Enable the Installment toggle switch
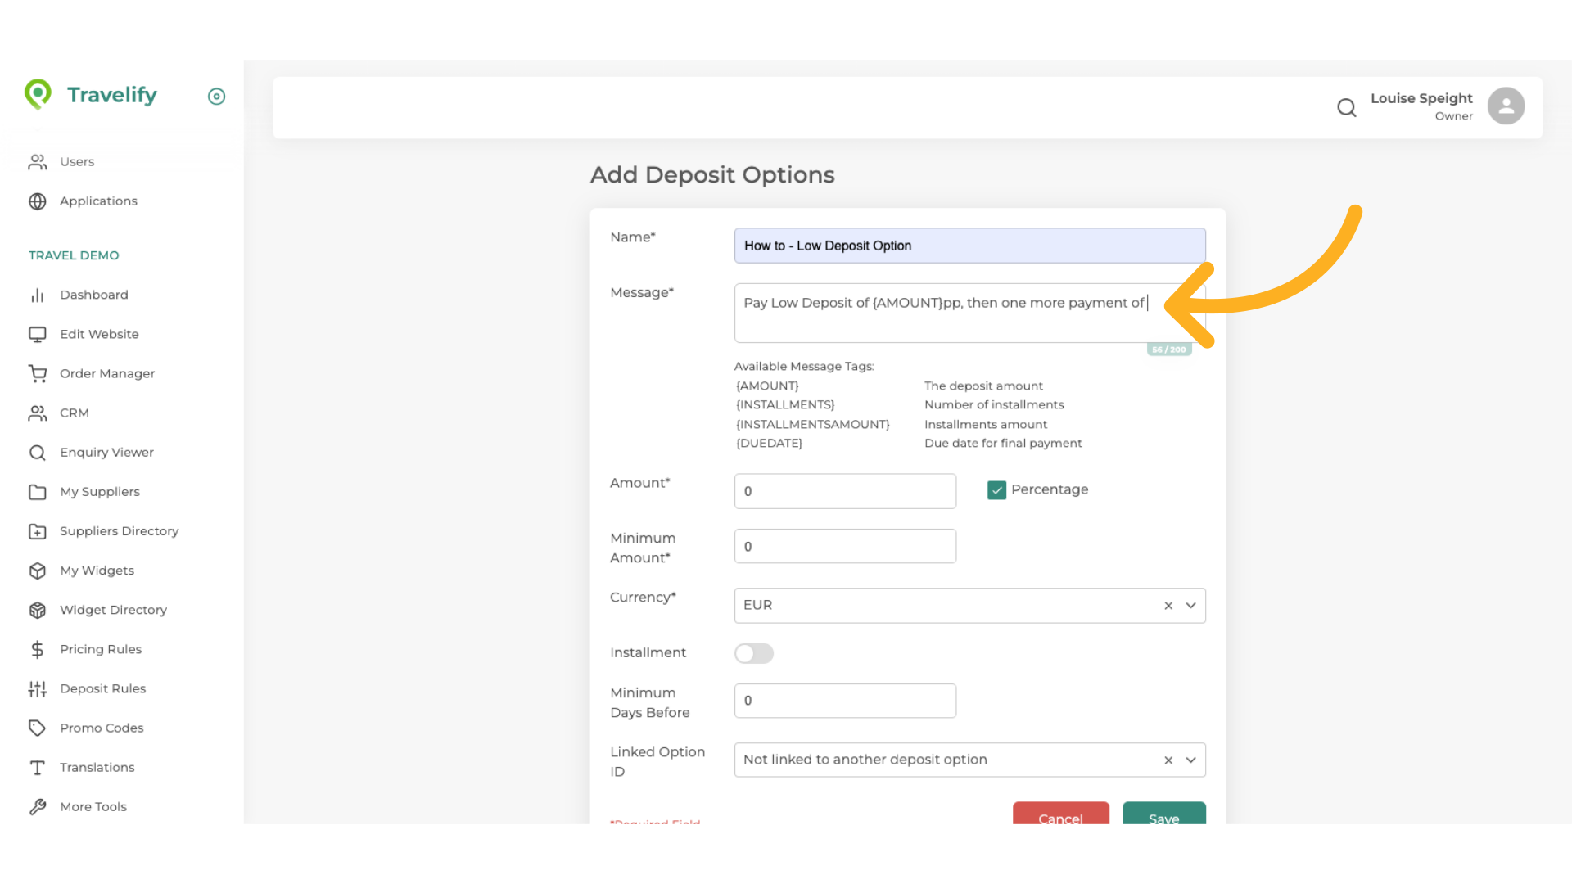Viewport: 1572px width, 884px height. (753, 653)
